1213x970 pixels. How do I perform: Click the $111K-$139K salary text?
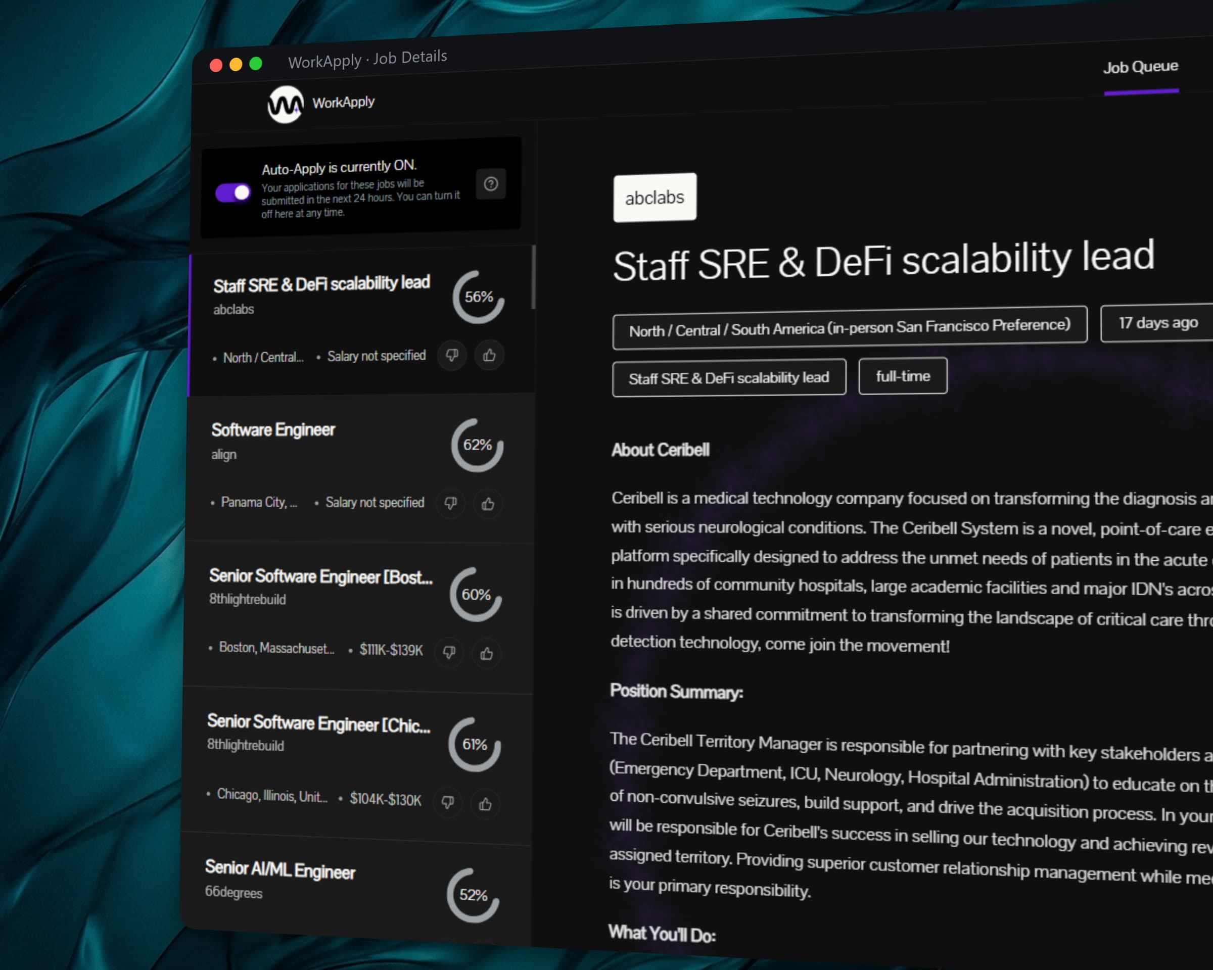[391, 650]
